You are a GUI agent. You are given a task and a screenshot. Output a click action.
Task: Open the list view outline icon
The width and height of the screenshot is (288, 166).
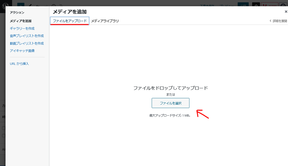[61, 5]
